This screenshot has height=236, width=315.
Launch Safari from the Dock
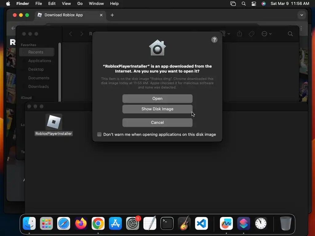point(64,223)
